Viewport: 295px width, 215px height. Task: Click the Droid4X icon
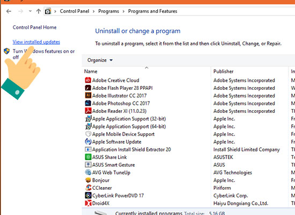[x=88, y=203]
